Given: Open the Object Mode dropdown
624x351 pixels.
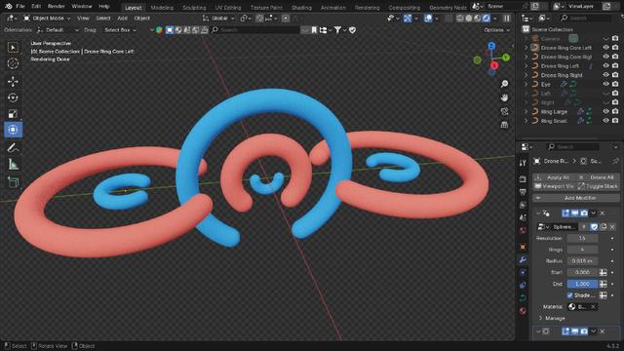Looking at the screenshot, I should click(47, 19).
